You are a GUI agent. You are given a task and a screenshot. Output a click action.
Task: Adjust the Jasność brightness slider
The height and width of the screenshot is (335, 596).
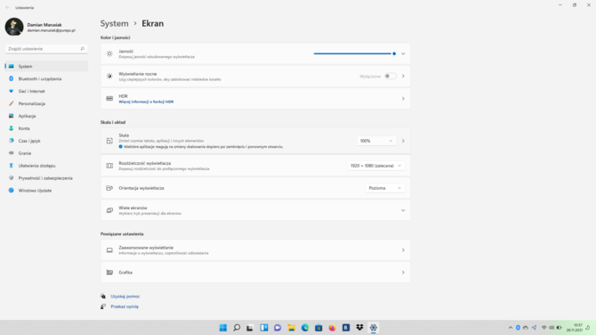click(354, 53)
